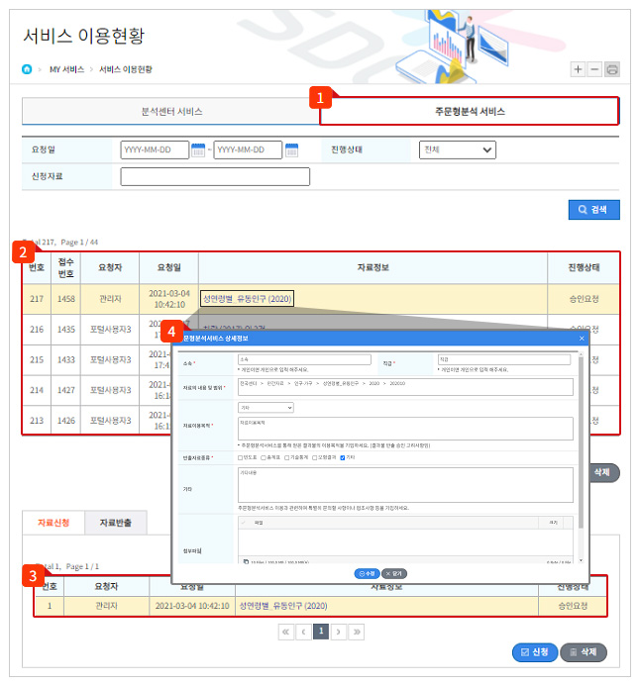
Task: Click 2021-03-04 10:42:10 in lower table
Action: [x=192, y=606]
